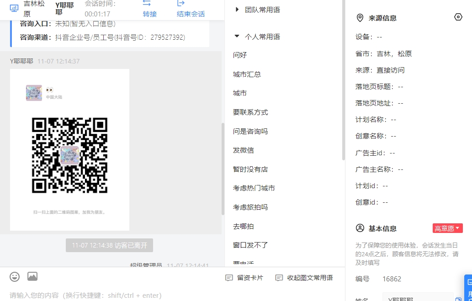Select the 城市 quick phrase
472x301 pixels.
click(240, 93)
